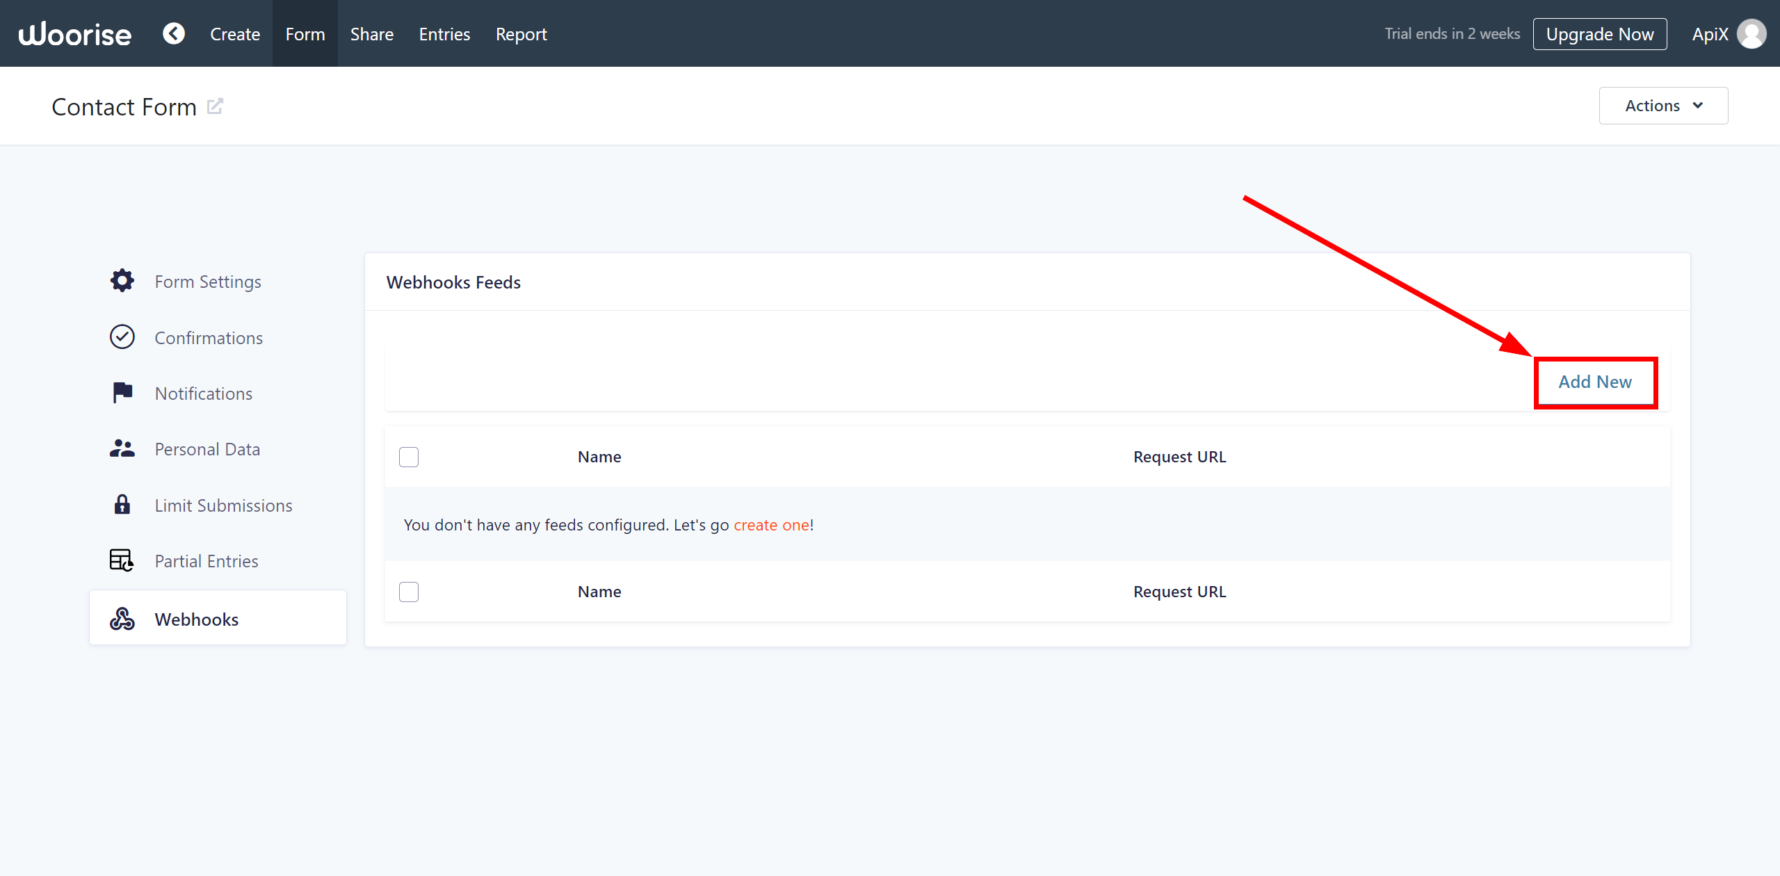Open the Report tab
The height and width of the screenshot is (876, 1780).
tap(521, 34)
